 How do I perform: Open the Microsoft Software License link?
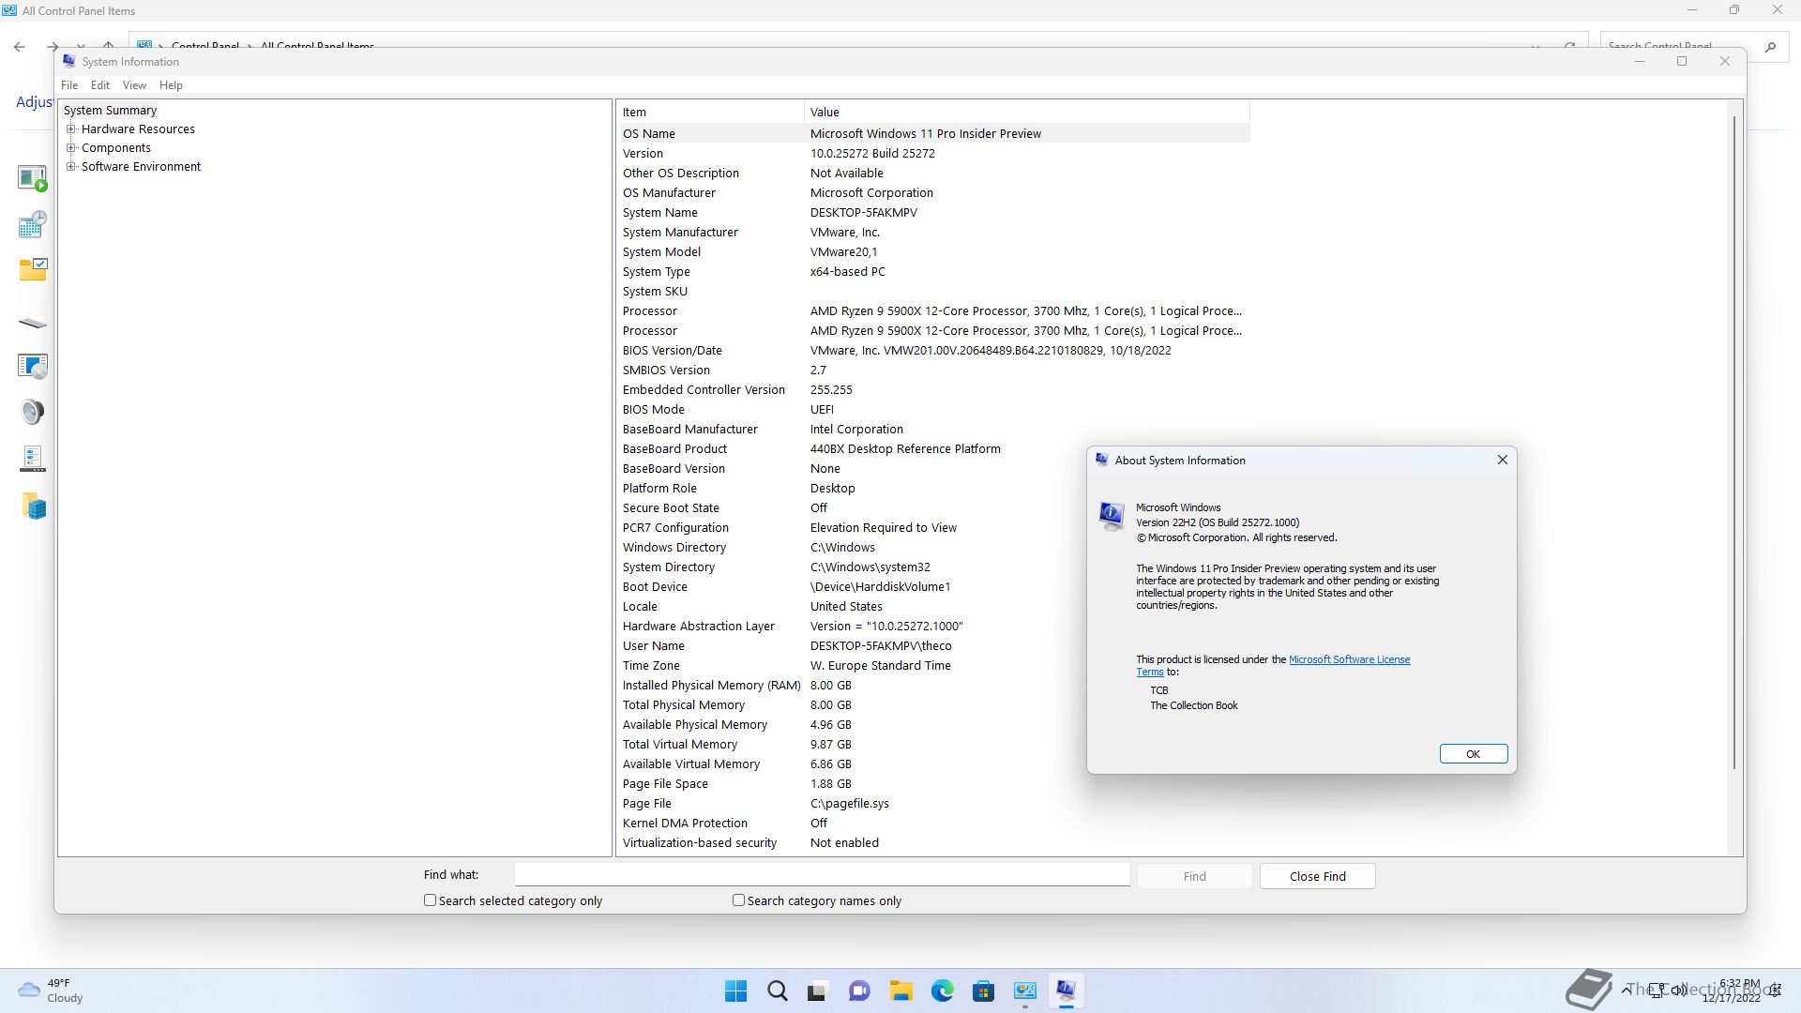tap(1349, 659)
